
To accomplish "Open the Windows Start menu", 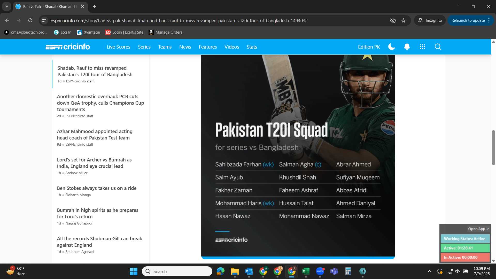I will [x=134, y=271].
